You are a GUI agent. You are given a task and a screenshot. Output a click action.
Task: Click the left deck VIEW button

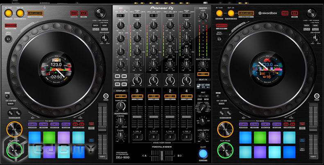click(x=104, y=25)
